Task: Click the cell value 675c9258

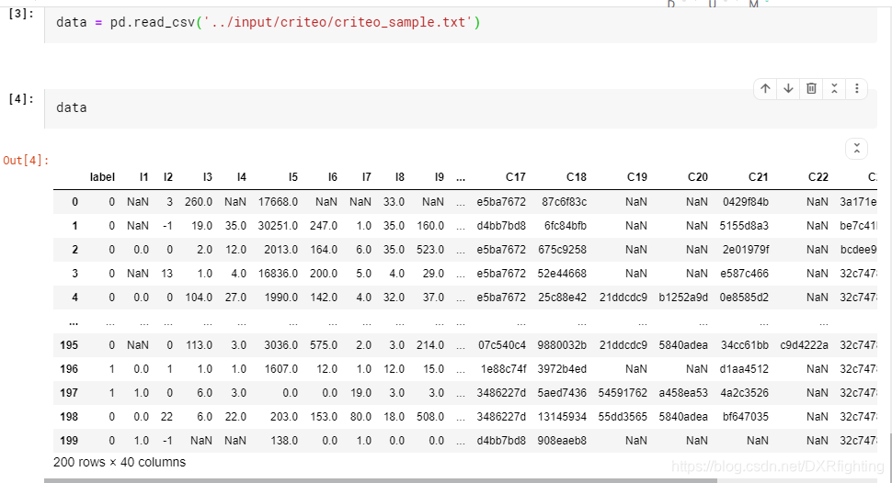Action: (x=562, y=250)
